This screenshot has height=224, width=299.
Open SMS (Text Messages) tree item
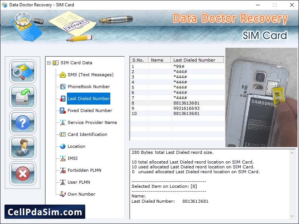[90, 75]
